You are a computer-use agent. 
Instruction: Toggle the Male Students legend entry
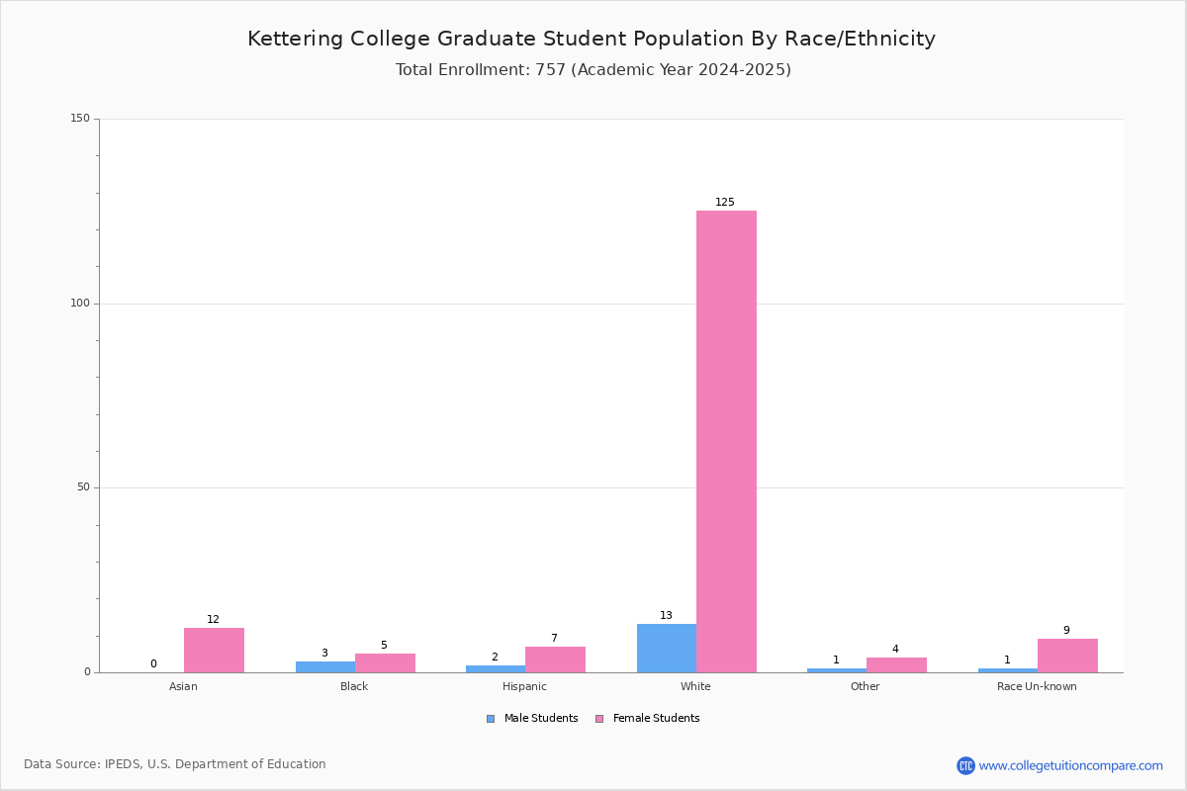click(x=532, y=719)
